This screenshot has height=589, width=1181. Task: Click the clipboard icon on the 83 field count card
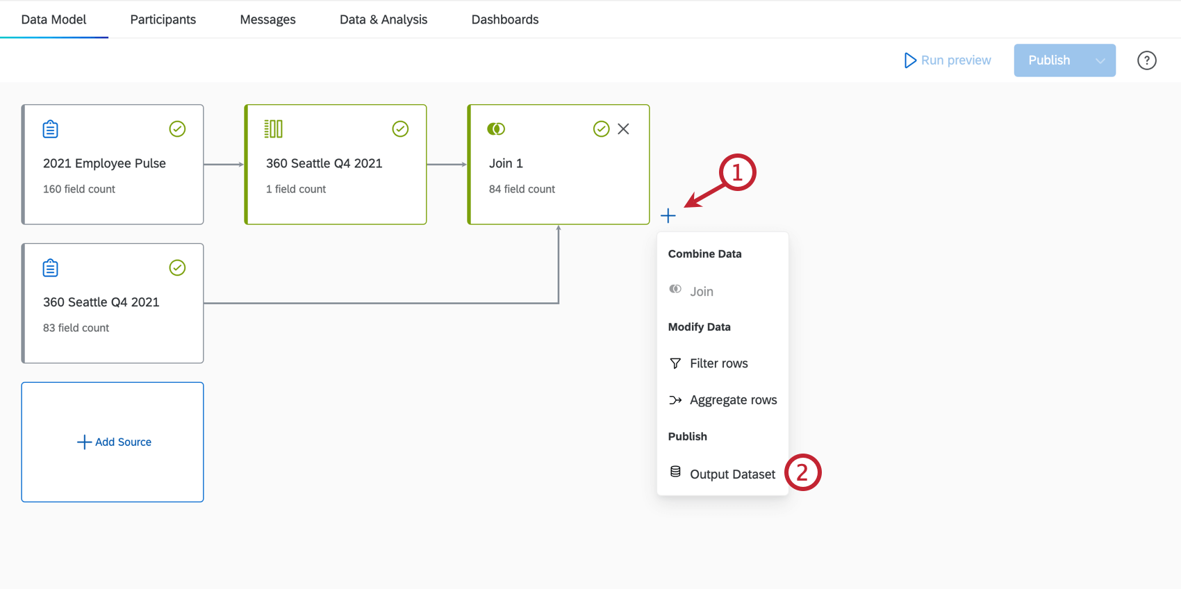click(x=51, y=268)
